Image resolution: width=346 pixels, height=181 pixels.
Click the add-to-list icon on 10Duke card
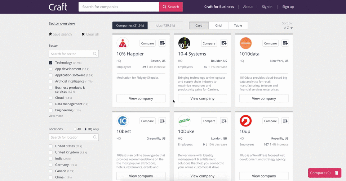click(224, 121)
